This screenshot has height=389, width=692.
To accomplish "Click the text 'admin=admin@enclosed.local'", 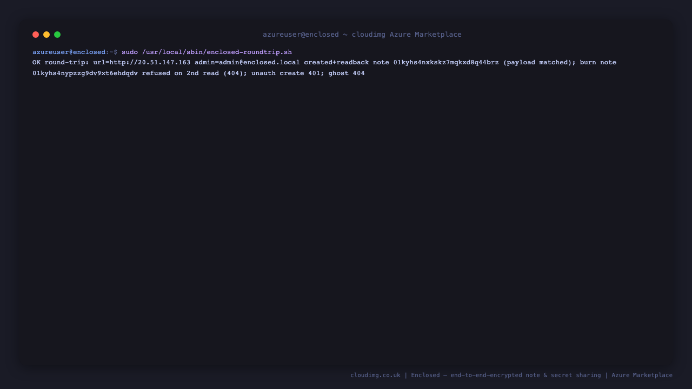I will coord(247,63).
